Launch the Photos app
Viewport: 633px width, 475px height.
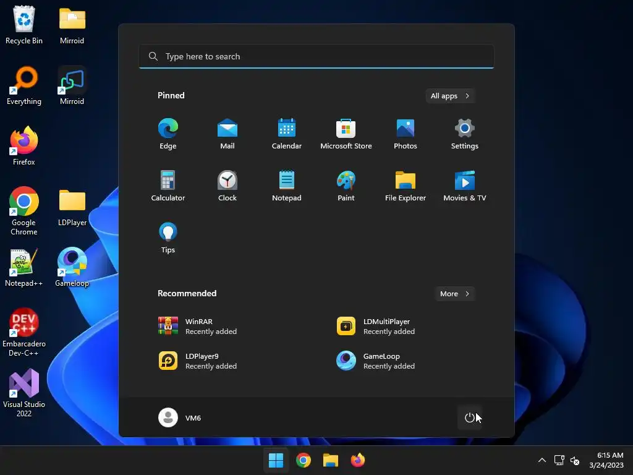point(406,134)
